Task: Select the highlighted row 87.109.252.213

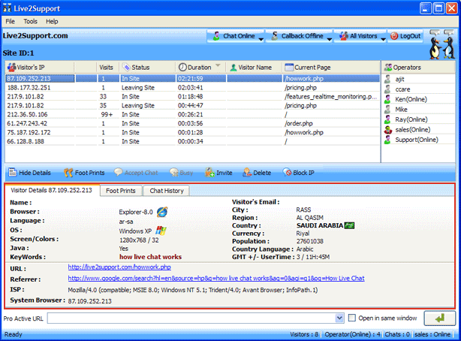Action: pos(192,79)
